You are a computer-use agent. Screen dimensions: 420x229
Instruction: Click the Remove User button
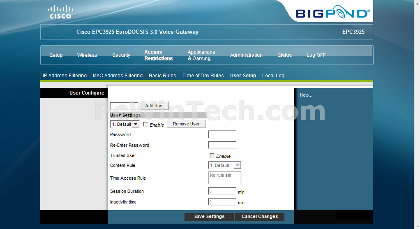click(x=187, y=124)
